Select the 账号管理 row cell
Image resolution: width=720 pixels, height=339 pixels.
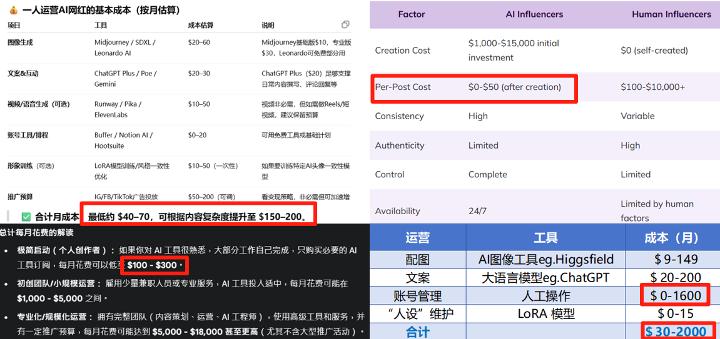coord(418,295)
